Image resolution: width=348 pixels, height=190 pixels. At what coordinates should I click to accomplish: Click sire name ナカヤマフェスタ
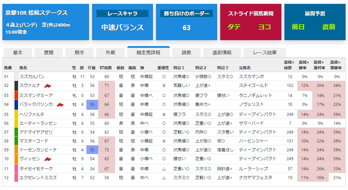point(255,177)
